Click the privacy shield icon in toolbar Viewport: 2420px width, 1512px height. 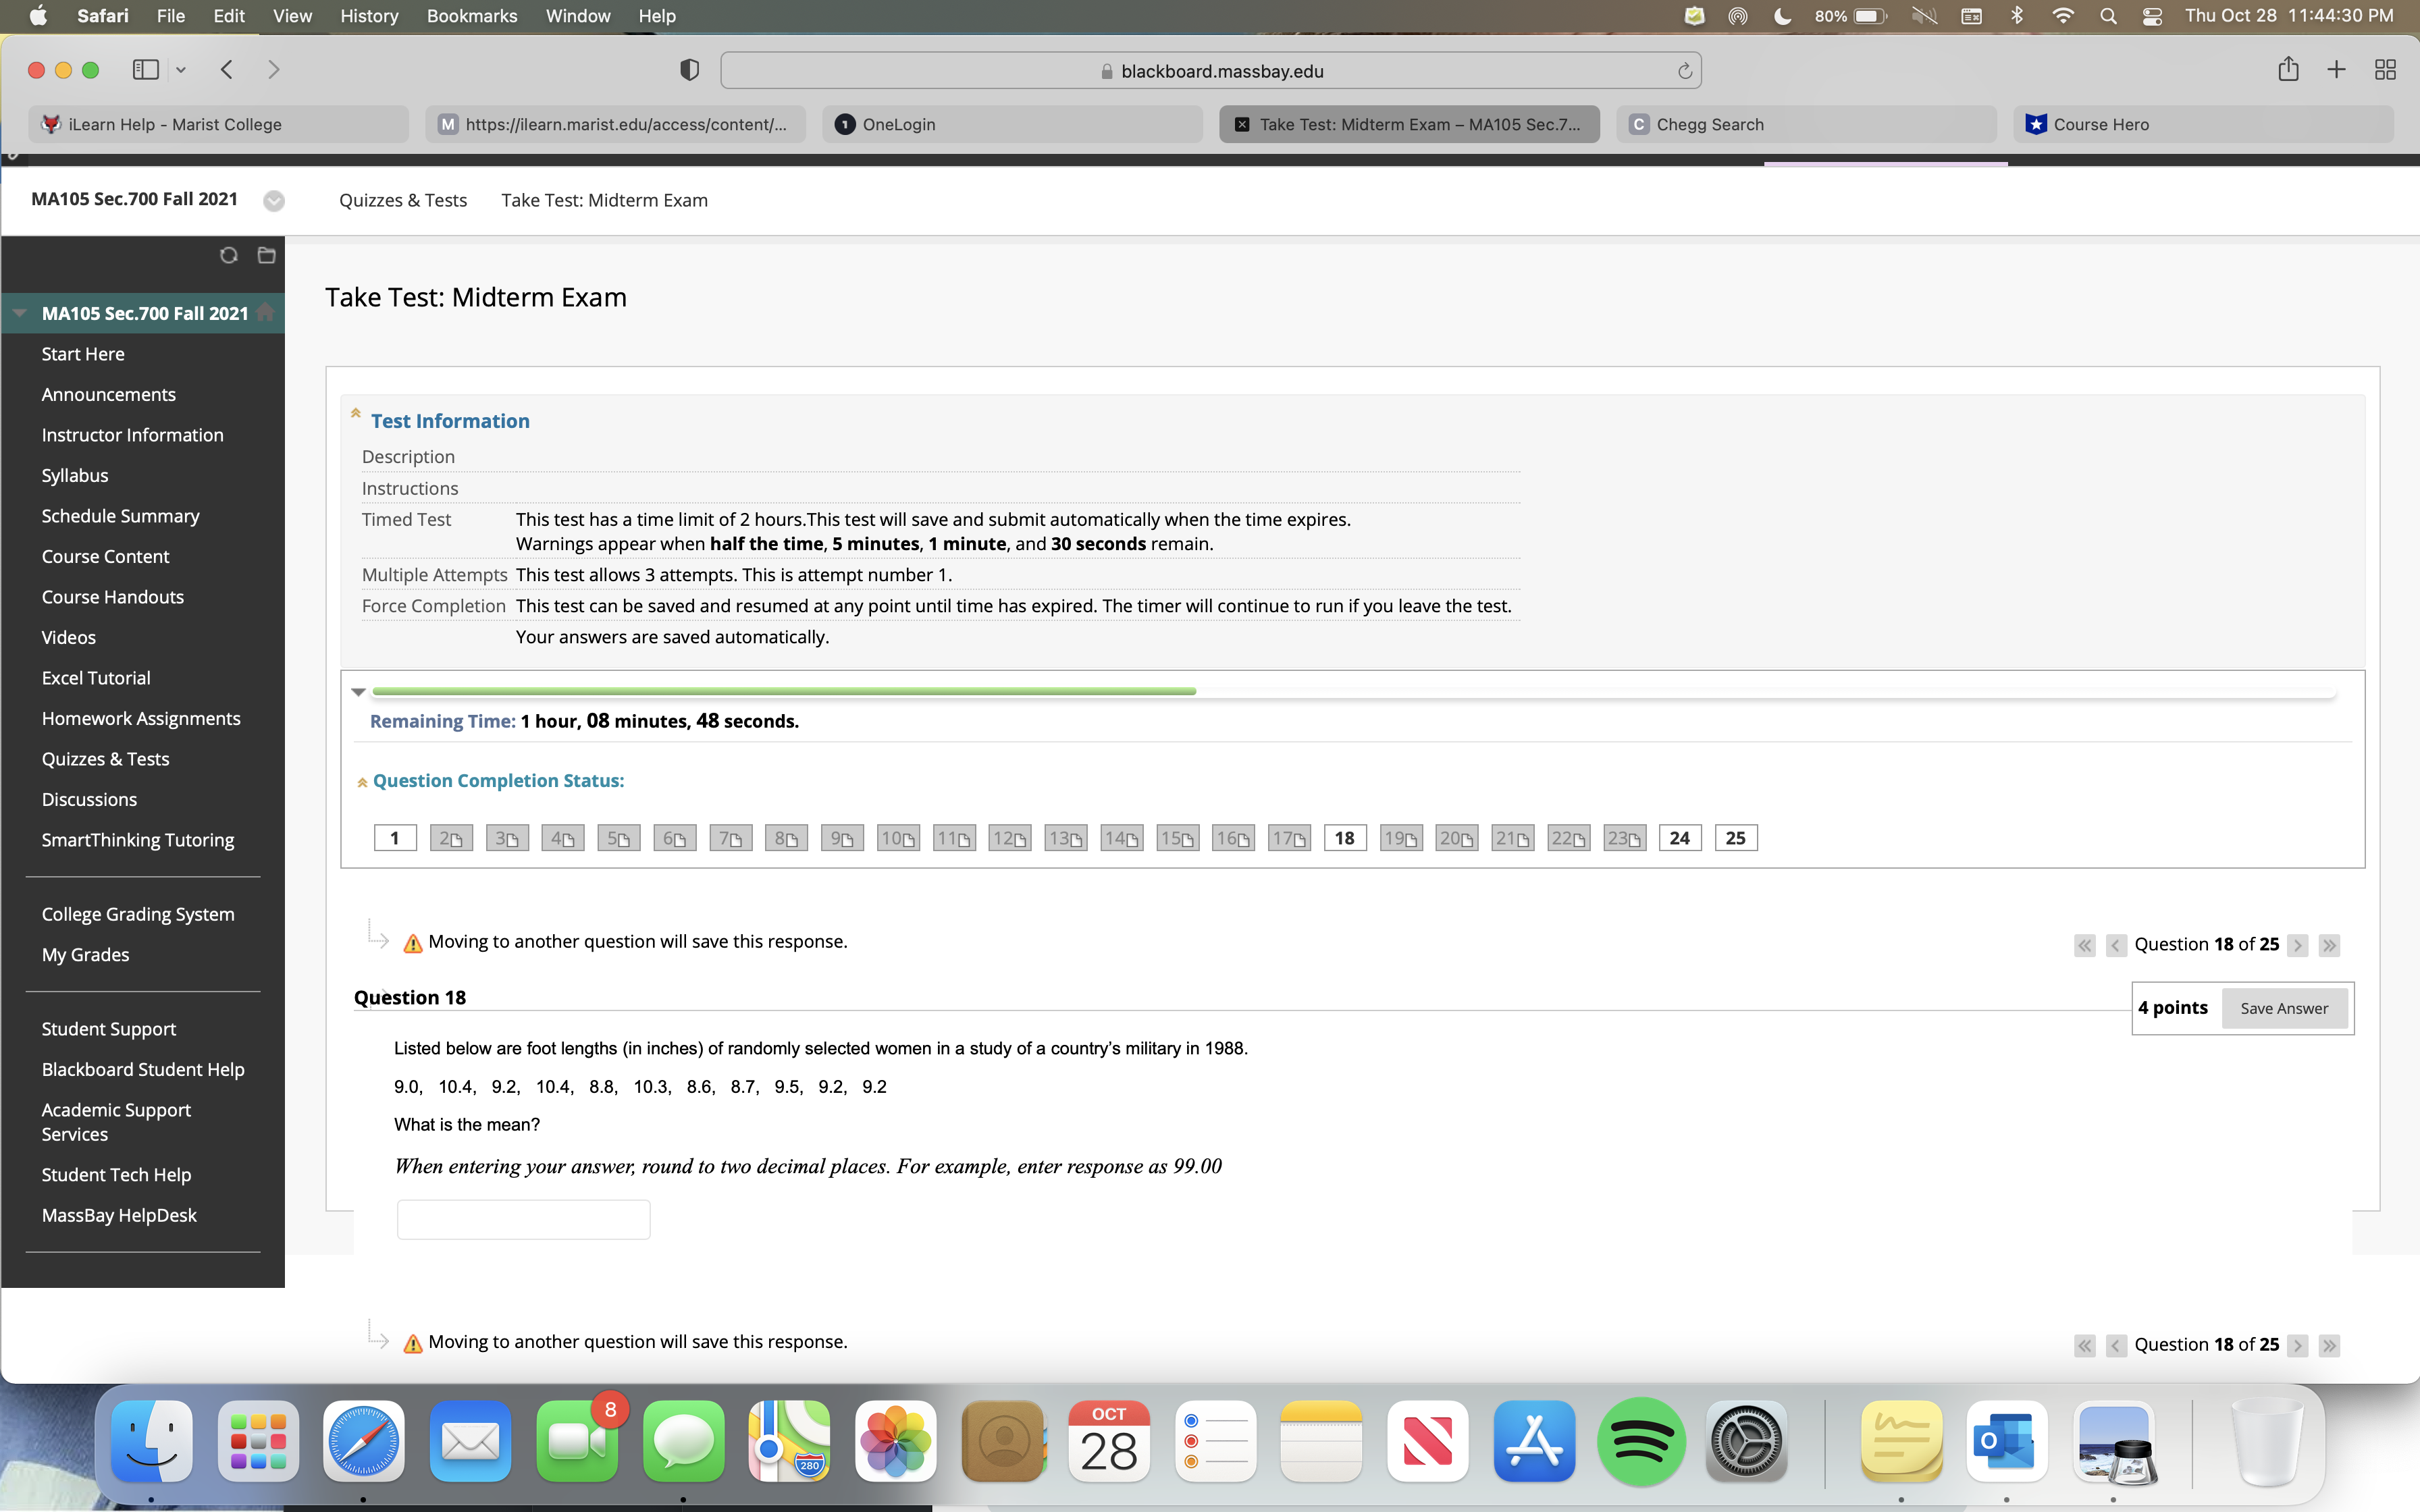click(x=689, y=70)
